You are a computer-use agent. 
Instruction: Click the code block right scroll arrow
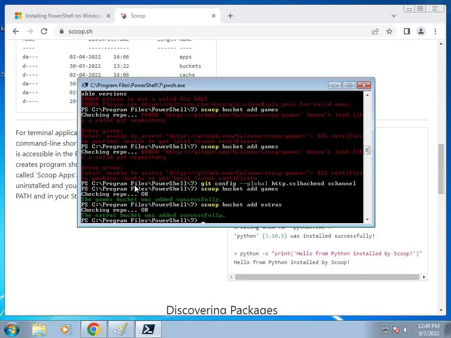pos(424,277)
